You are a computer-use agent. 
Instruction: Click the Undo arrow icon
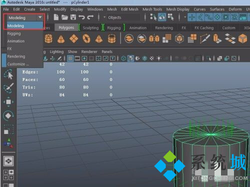coord(81,17)
